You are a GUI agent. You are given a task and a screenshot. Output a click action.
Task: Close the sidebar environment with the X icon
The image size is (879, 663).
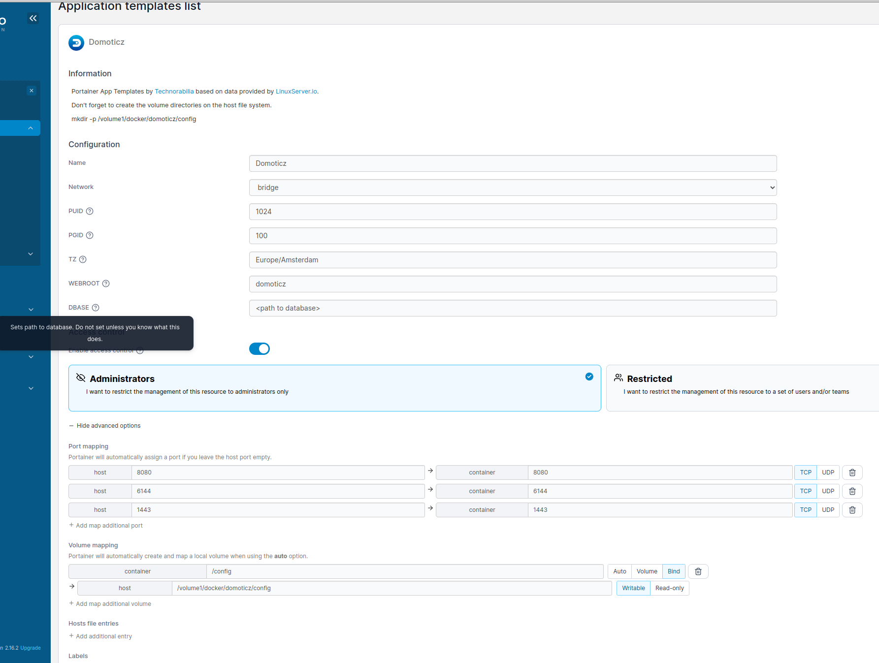(x=32, y=91)
